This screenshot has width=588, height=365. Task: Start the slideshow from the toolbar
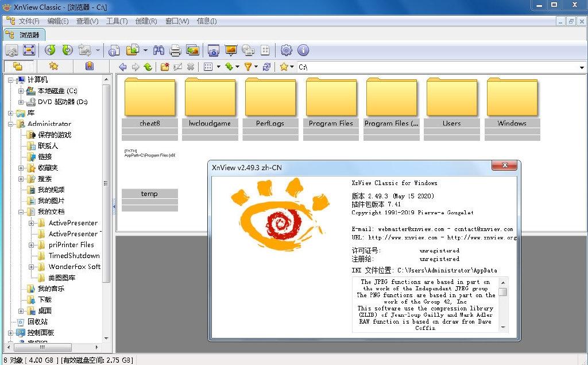click(231, 50)
